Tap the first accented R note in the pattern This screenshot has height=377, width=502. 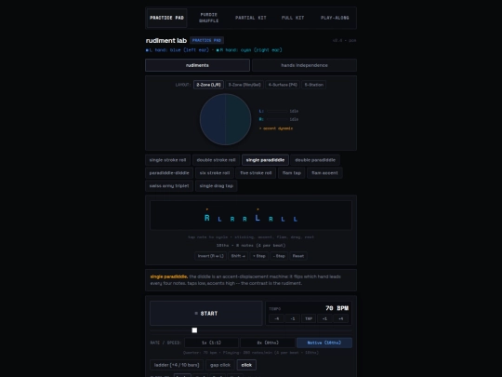tap(207, 218)
